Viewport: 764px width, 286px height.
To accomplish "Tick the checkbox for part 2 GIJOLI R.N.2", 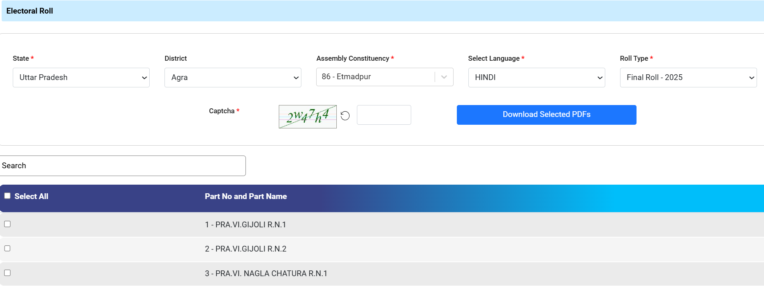I will click(x=7, y=248).
